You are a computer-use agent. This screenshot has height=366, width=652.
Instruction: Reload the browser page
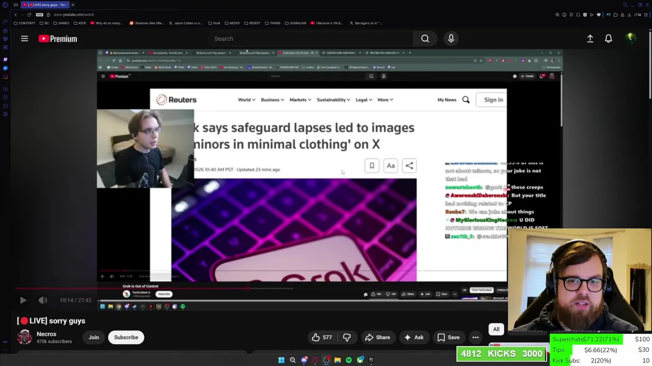pyautogui.click(x=29, y=15)
